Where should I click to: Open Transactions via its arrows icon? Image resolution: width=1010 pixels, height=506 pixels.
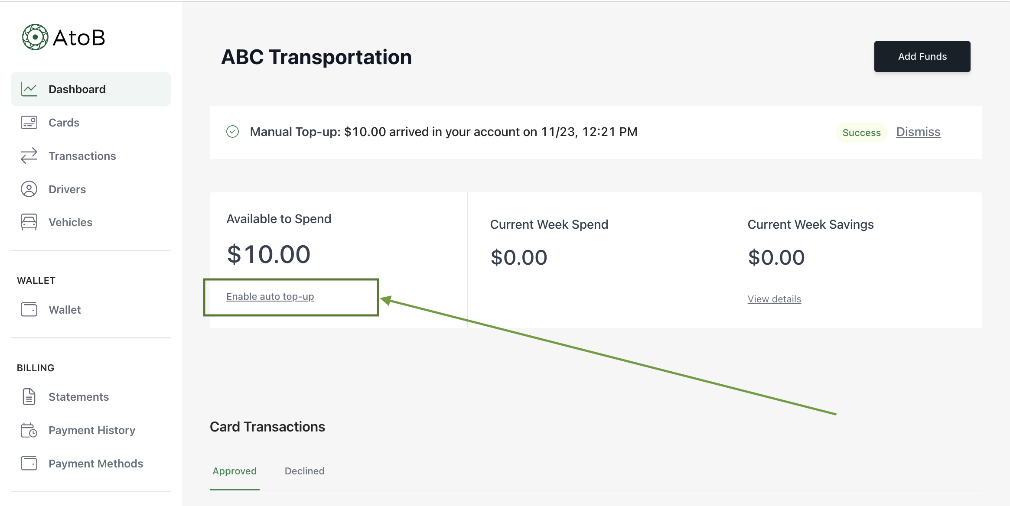(29, 156)
